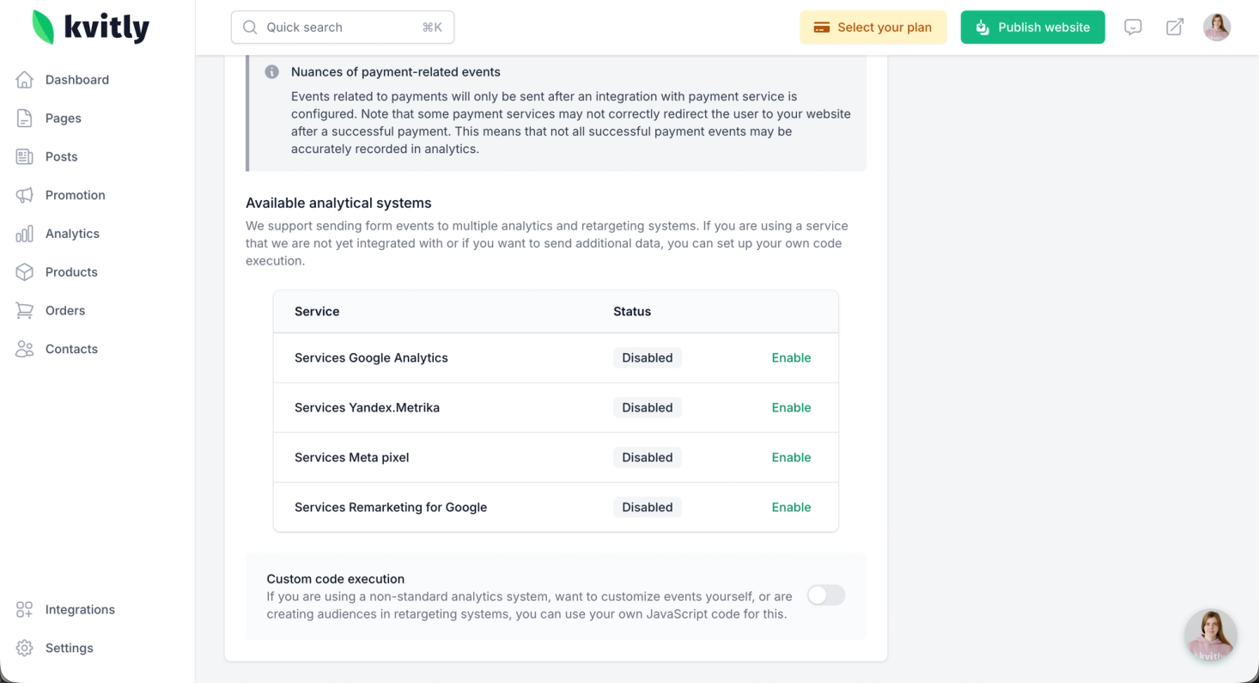Screen dimensions: 1259x683
Task: Select the Promotion megaphone icon
Action: pos(25,195)
